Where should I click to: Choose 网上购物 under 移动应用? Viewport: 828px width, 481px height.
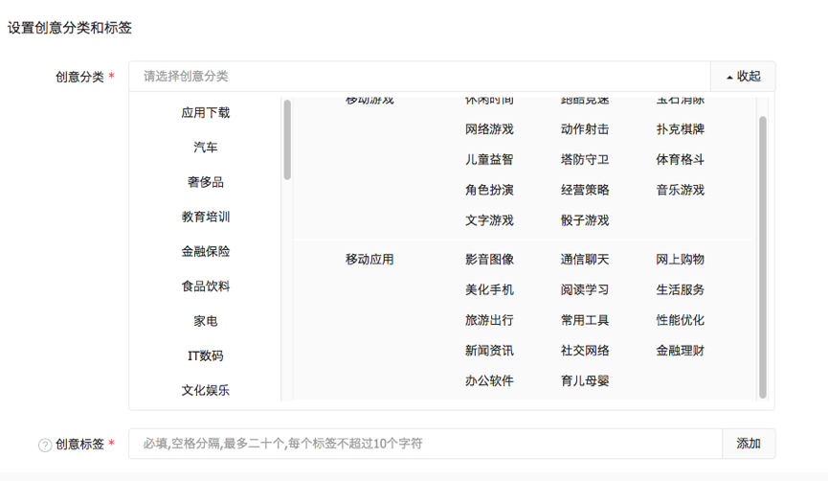click(x=681, y=260)
